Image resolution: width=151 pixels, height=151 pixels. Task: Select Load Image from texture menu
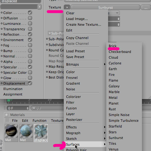point(77,19)
